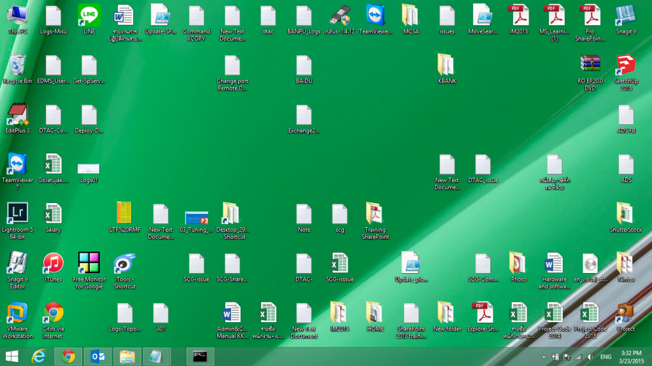This screenshot has height=366, width=652.
Task: Switch to Chrome on taskbar
Action: [x=68, y=356]
